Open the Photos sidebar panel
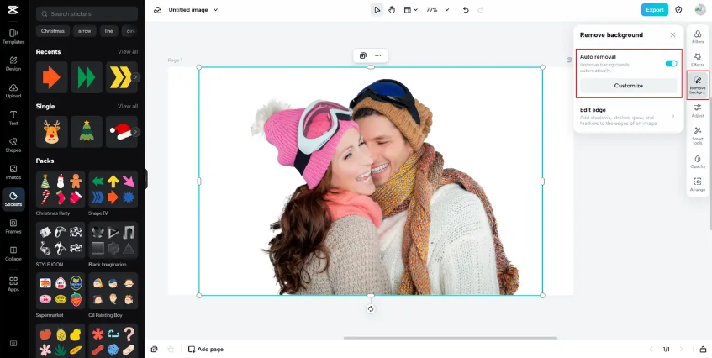The height and width of the screenshot is (358, 712). (13, 172)
